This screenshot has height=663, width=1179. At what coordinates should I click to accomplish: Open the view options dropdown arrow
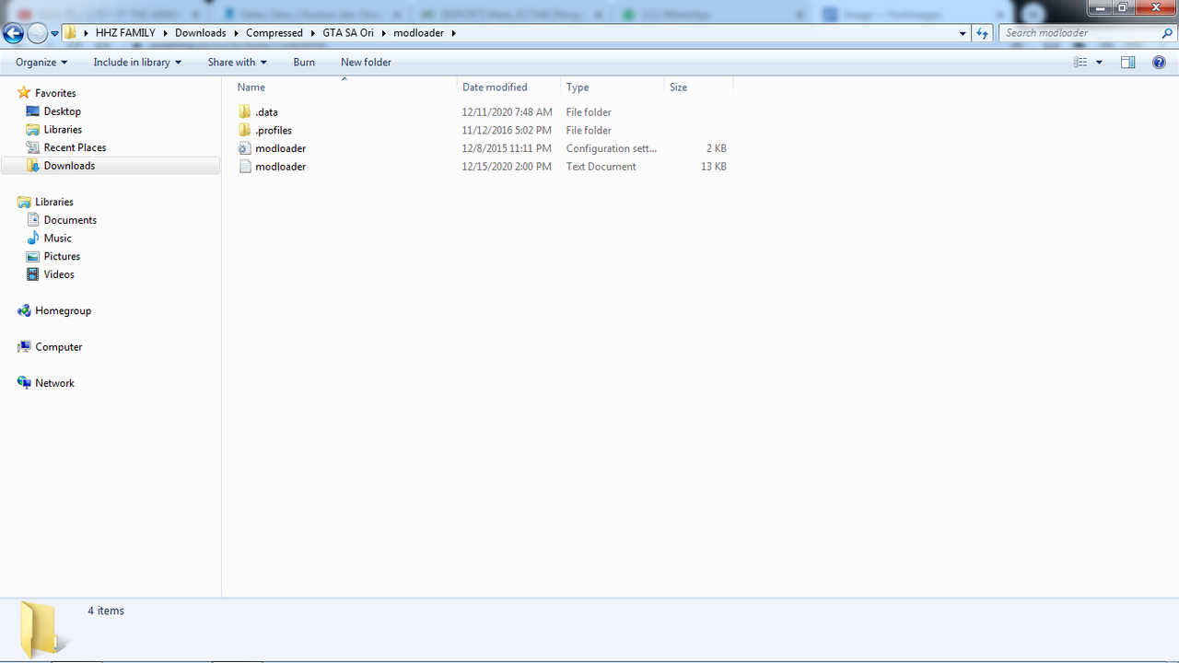click(x=1099, y=62)
